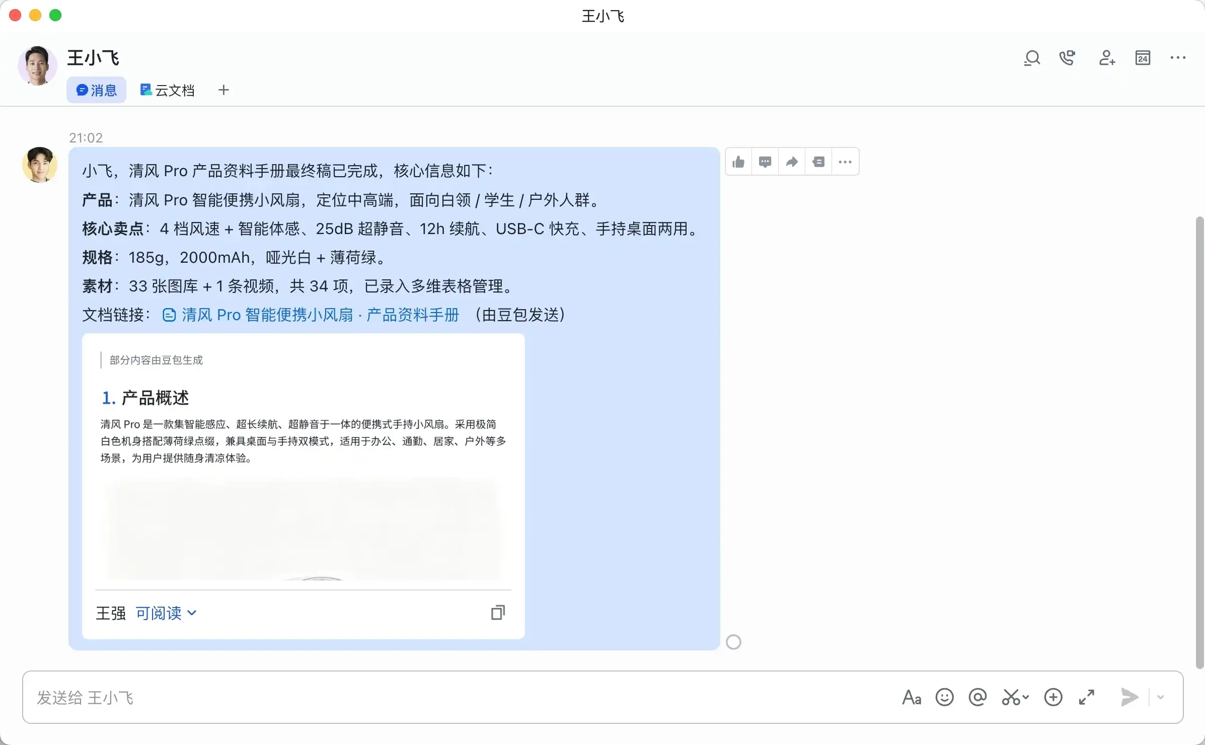Click the 王小飞 contact name in the header
Screen dimensions: 1205x745
(93, 58)
